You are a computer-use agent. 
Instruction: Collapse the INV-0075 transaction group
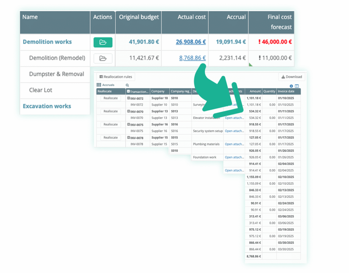click(x=128, y=124)
